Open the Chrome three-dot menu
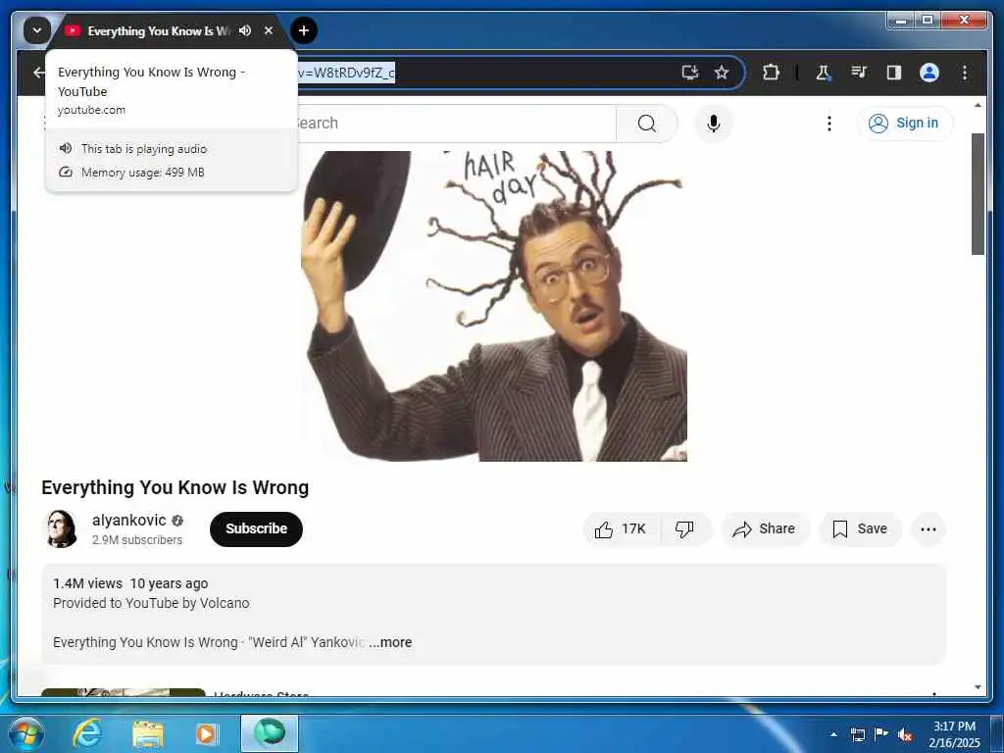 (965, 73)
